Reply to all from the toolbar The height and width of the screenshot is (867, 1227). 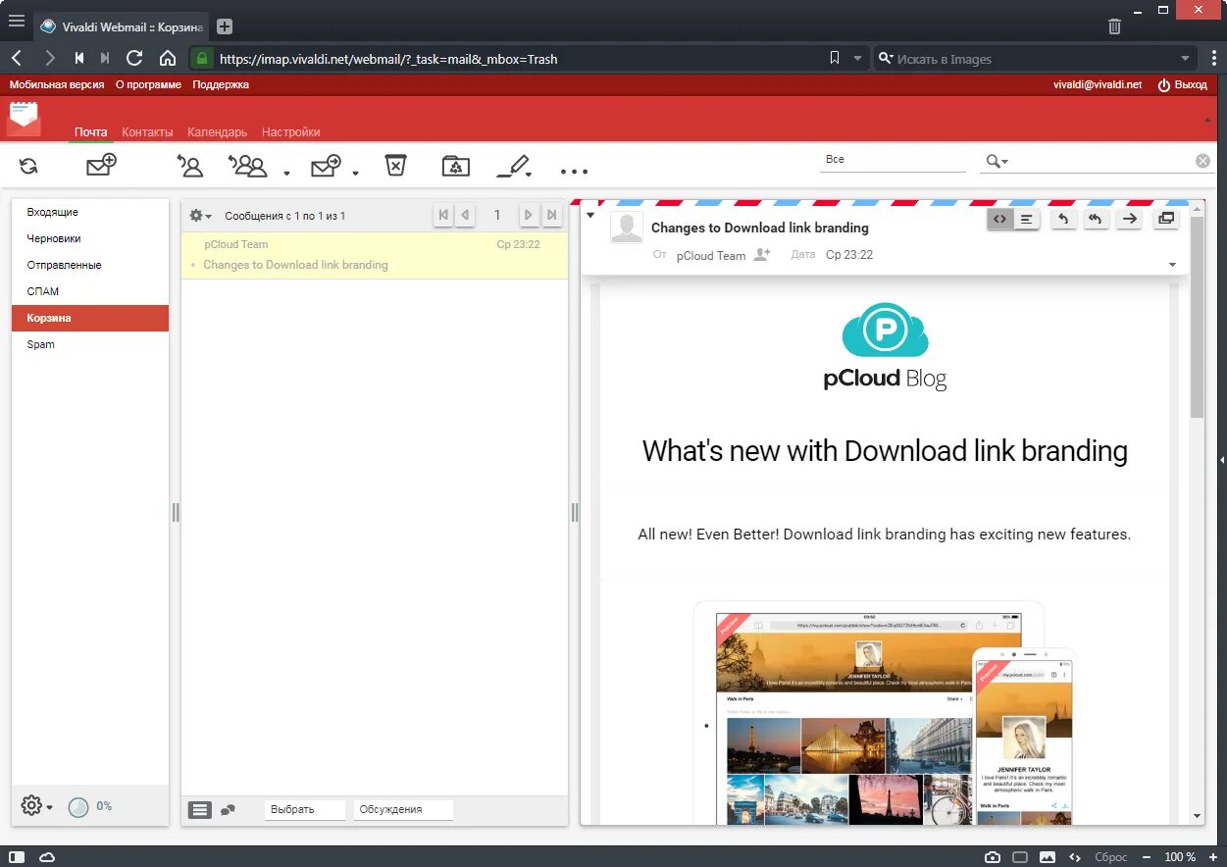(x=248, y=165)
